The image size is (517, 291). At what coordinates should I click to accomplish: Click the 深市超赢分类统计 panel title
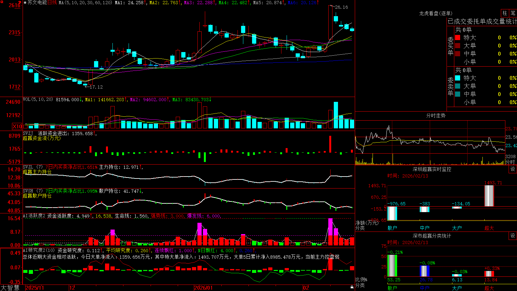click(x=432, y=236)
